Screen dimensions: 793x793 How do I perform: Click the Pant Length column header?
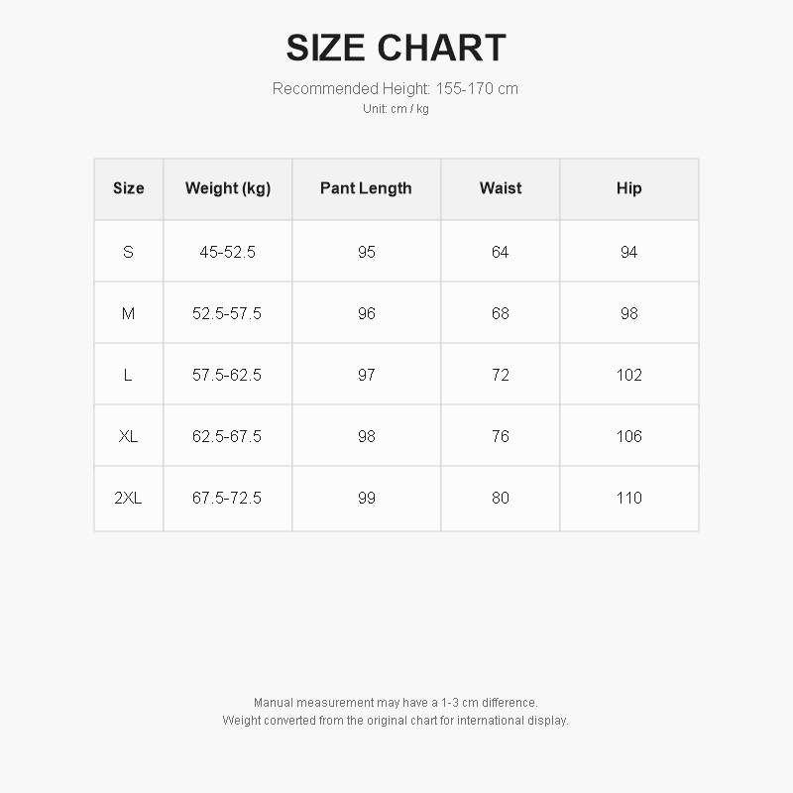click(x=366, y=188)
